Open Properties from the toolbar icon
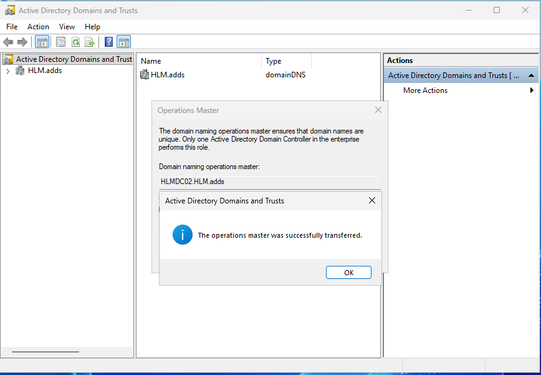541x375 pixels. (x=60, y=42)
